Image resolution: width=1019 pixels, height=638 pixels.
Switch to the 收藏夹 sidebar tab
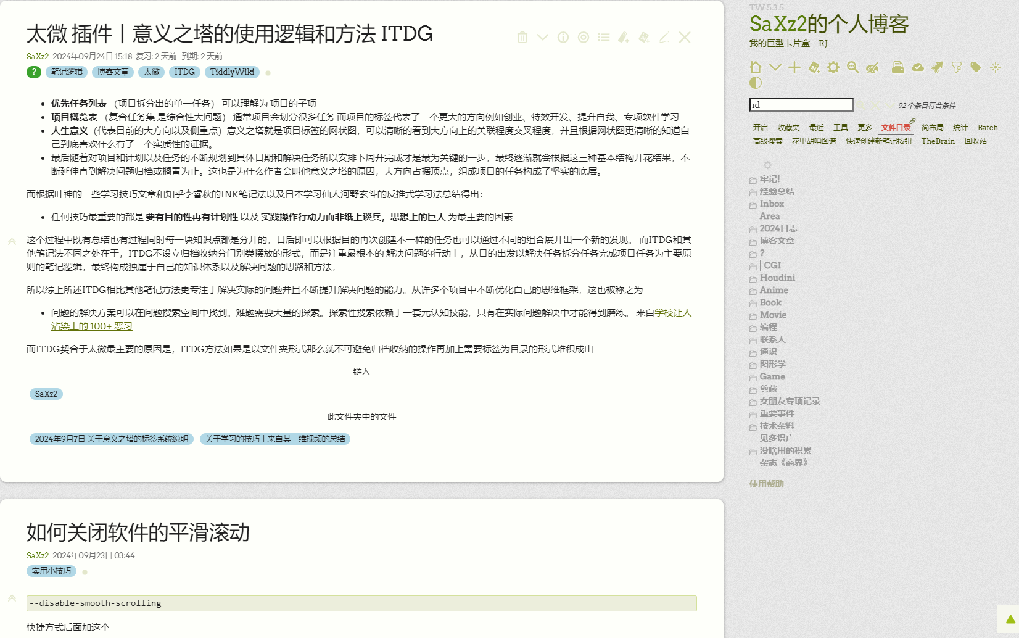(x=788, y=128)
